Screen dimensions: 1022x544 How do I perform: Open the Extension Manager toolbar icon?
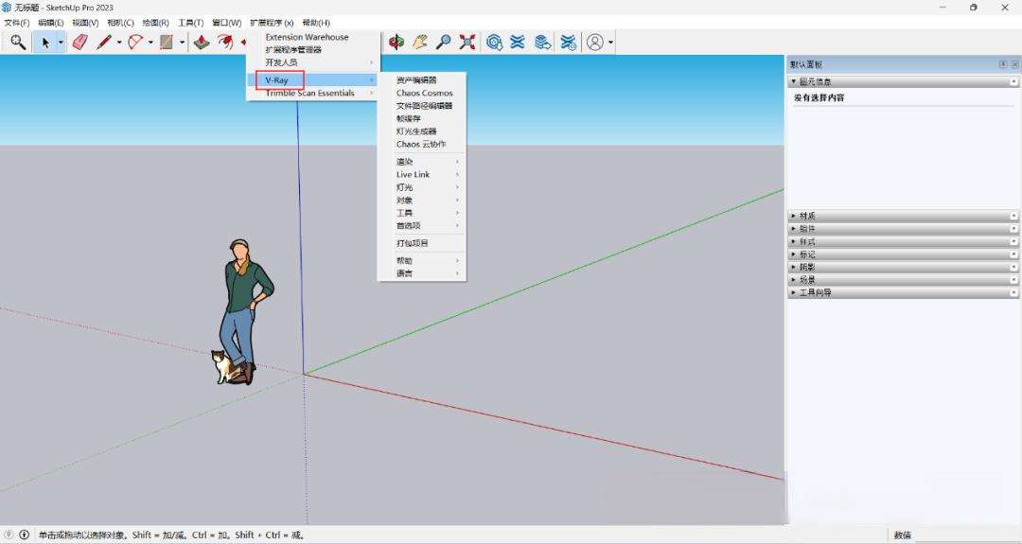[x=569, y=43]
